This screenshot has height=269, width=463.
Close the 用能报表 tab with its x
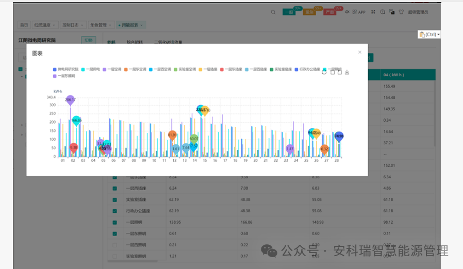pyautogui.click(x=141, y=25)
